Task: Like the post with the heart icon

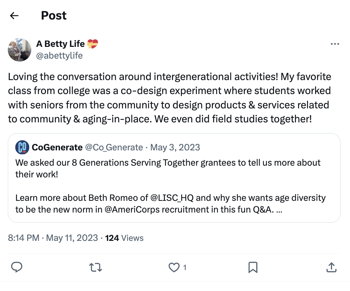Action: [x=174, y=268]
